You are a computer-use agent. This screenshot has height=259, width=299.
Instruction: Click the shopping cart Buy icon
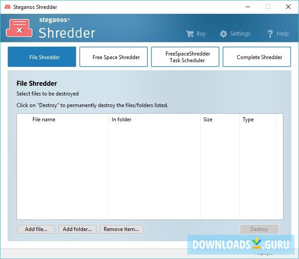click(190, 34)
